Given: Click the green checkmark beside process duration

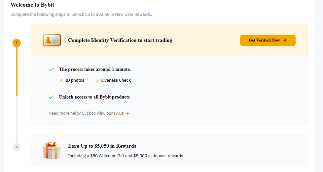Looking at the screenshot, I should click(51, 70).
